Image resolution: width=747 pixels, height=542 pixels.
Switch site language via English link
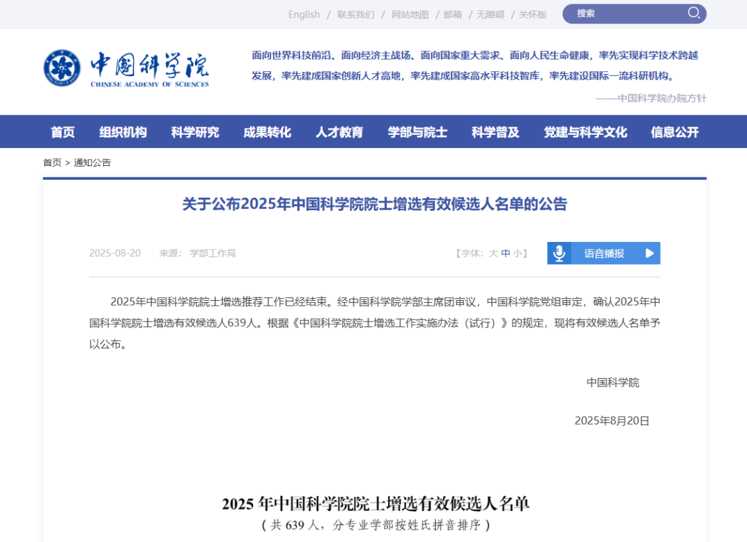304,15
